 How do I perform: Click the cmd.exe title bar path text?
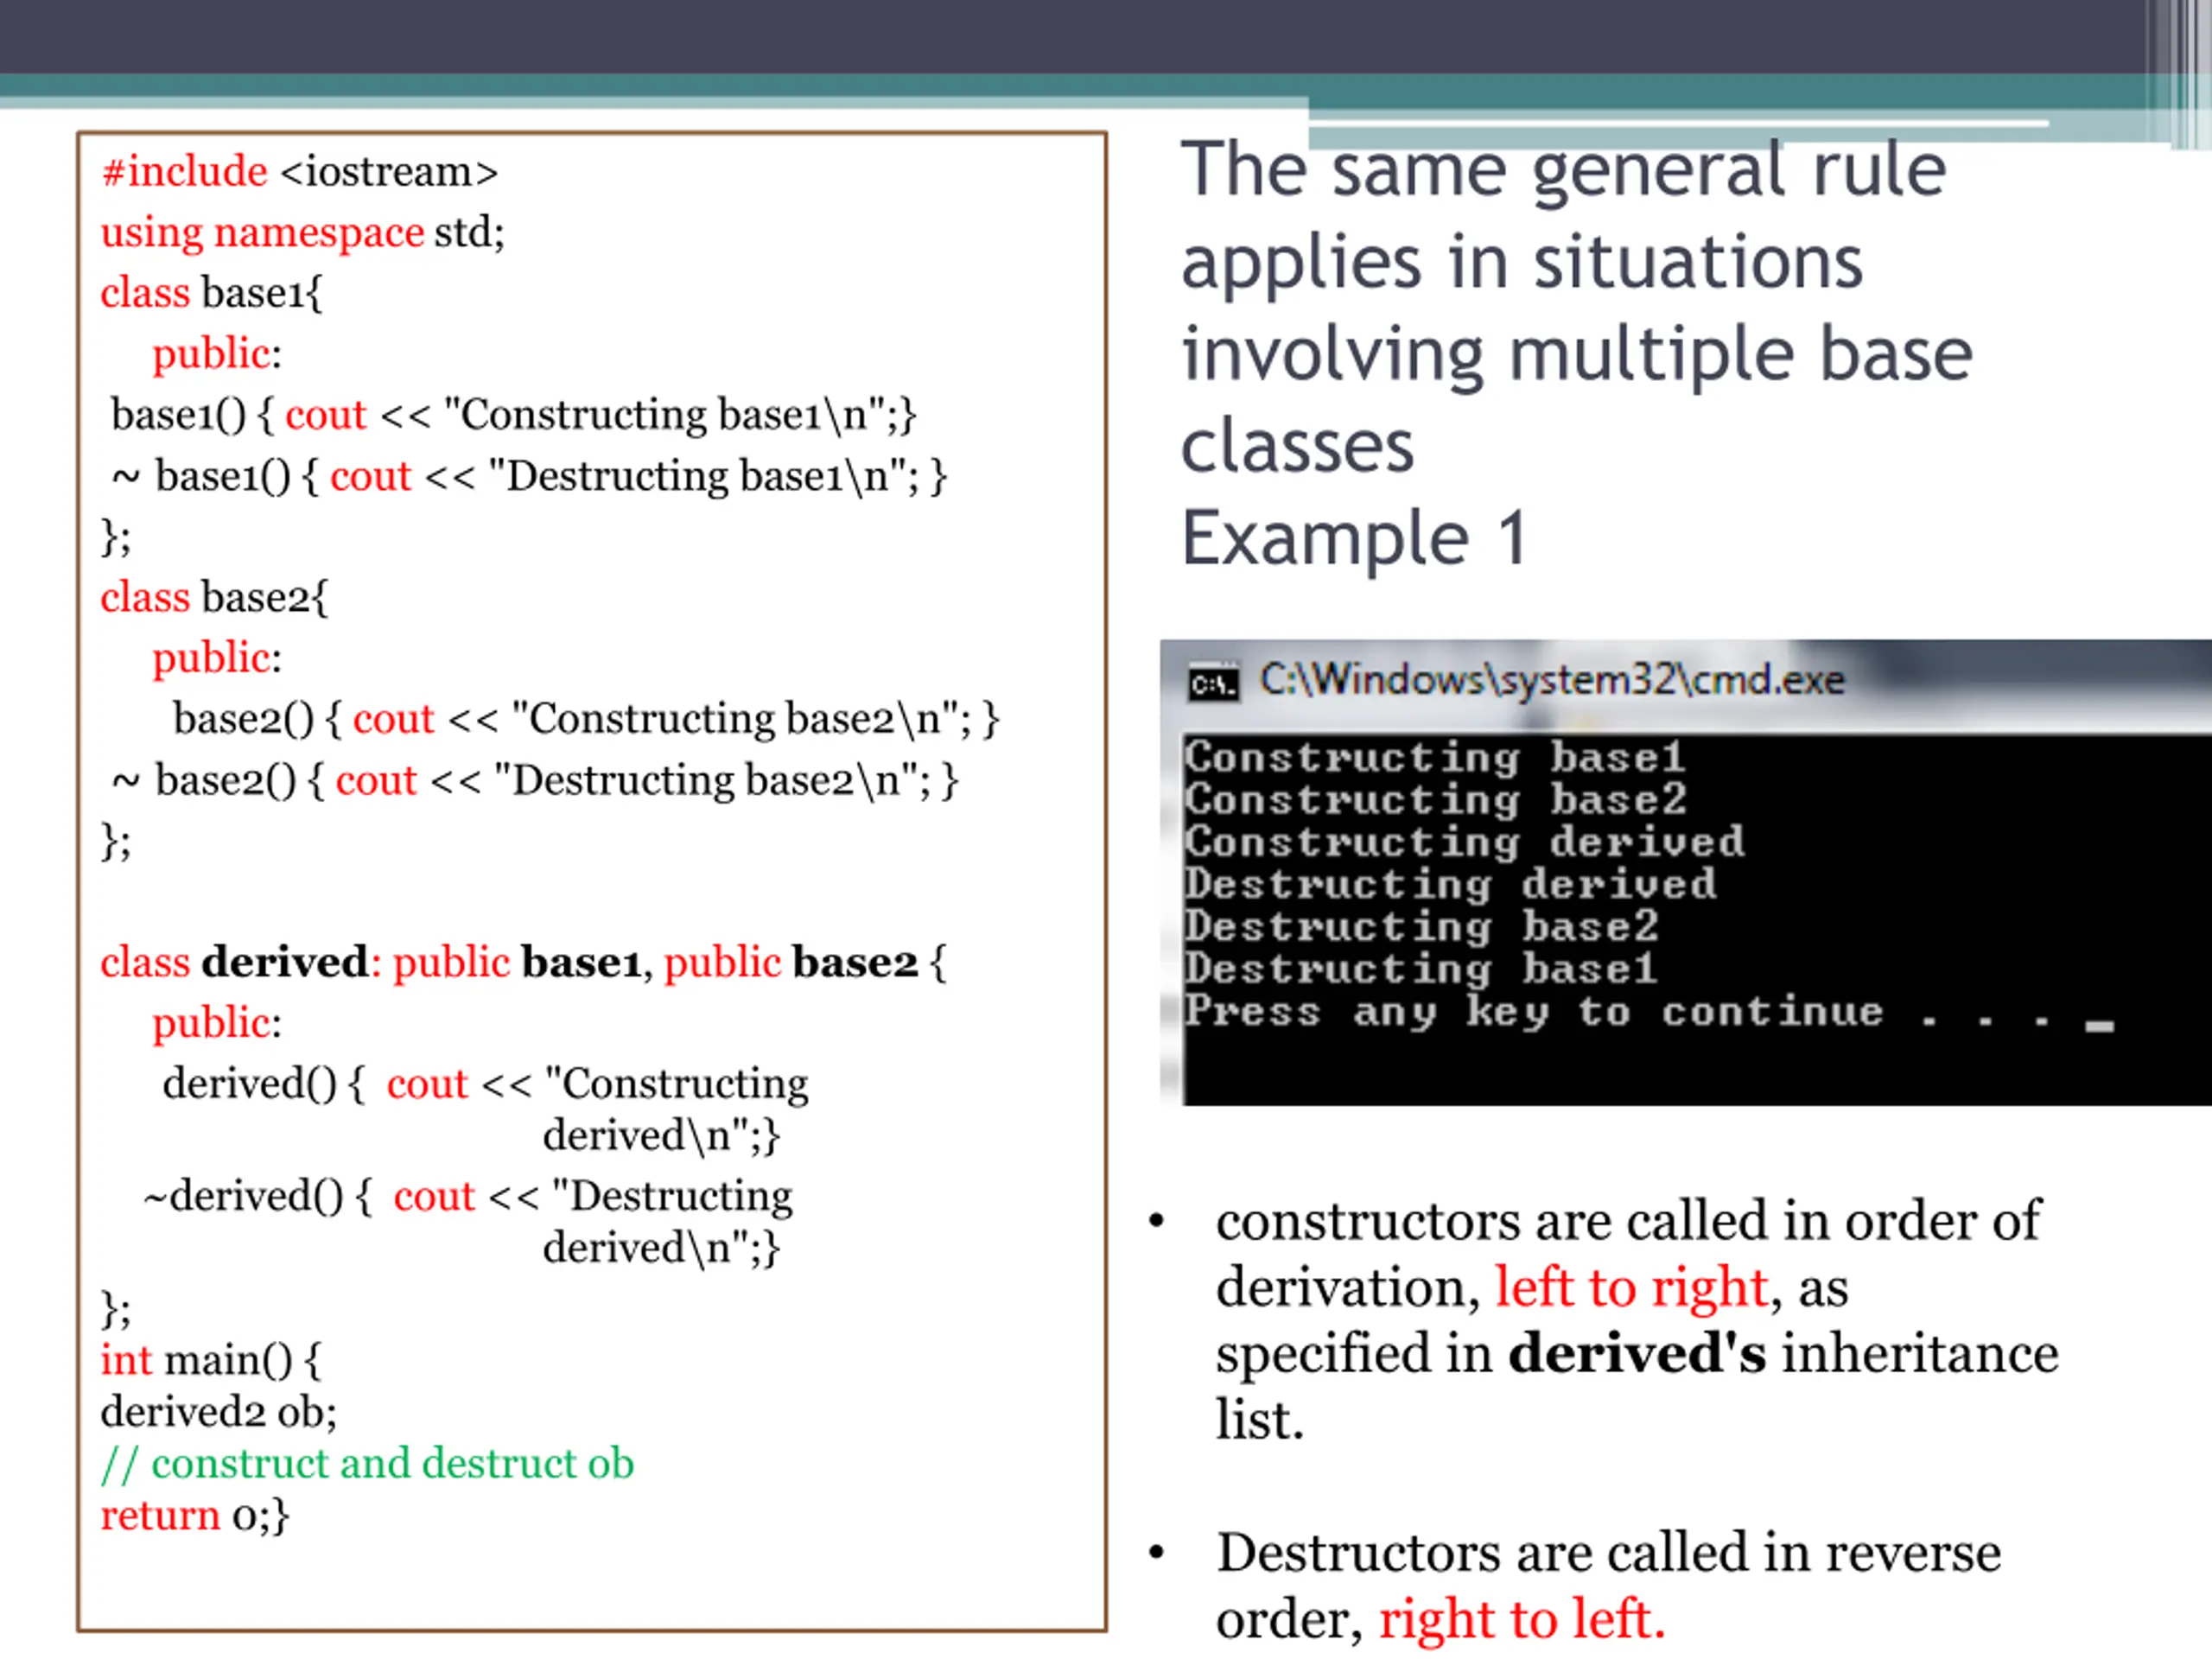[x=1550, y=680]
